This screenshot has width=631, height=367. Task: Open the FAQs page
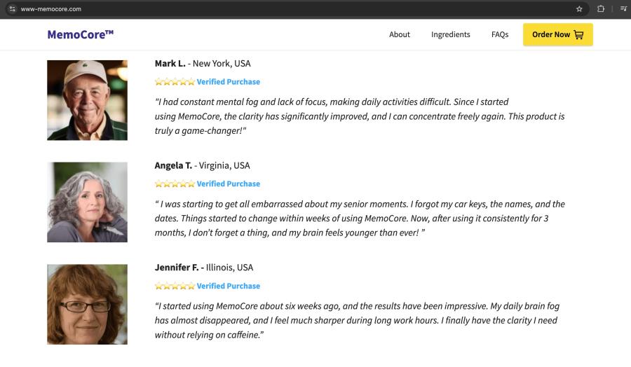(x=500, y=34)
